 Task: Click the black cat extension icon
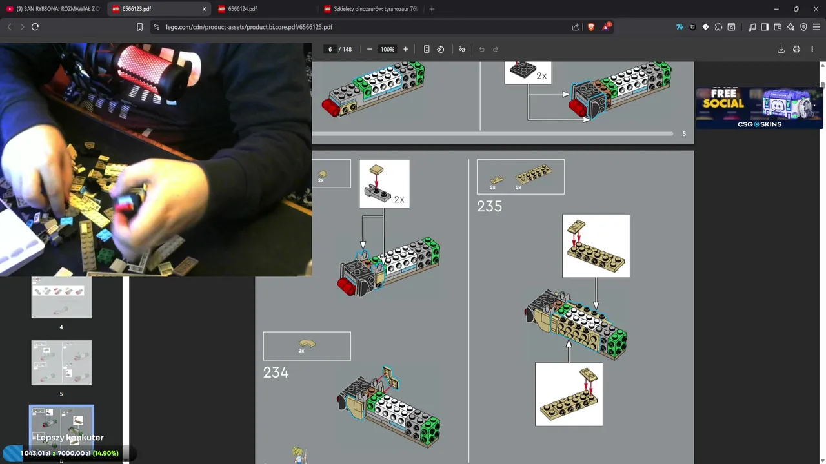point(692,27)
